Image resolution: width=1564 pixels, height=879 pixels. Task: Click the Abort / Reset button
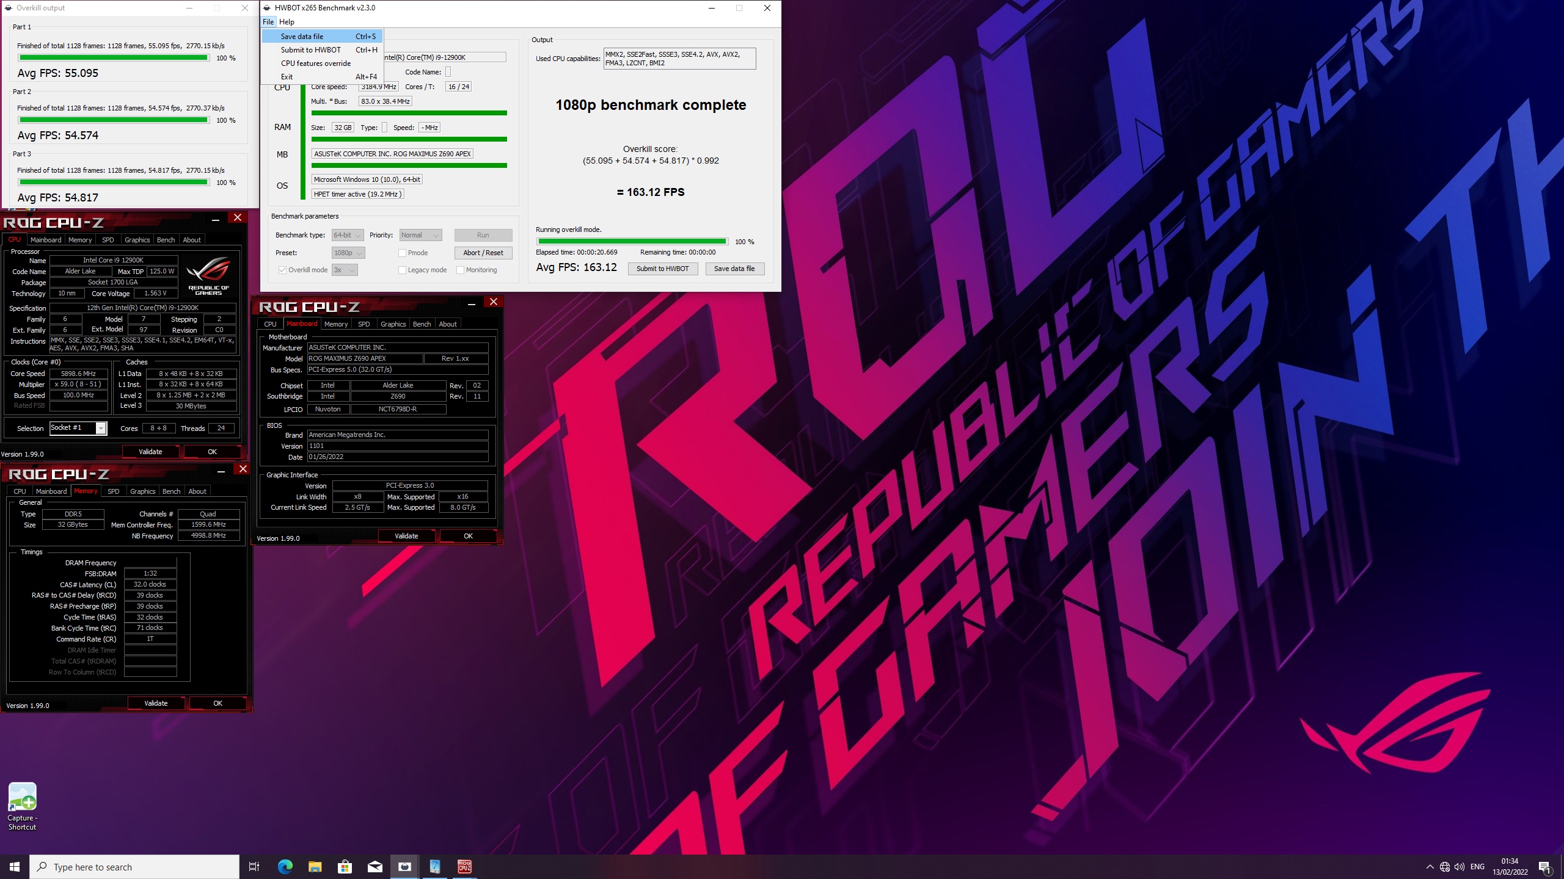point(483,253)
